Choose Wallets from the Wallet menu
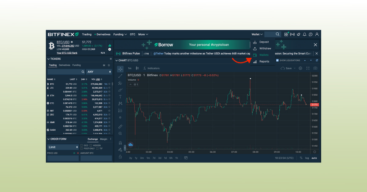The height and width of the screenshot is (192, 367). tap(264, 55)
